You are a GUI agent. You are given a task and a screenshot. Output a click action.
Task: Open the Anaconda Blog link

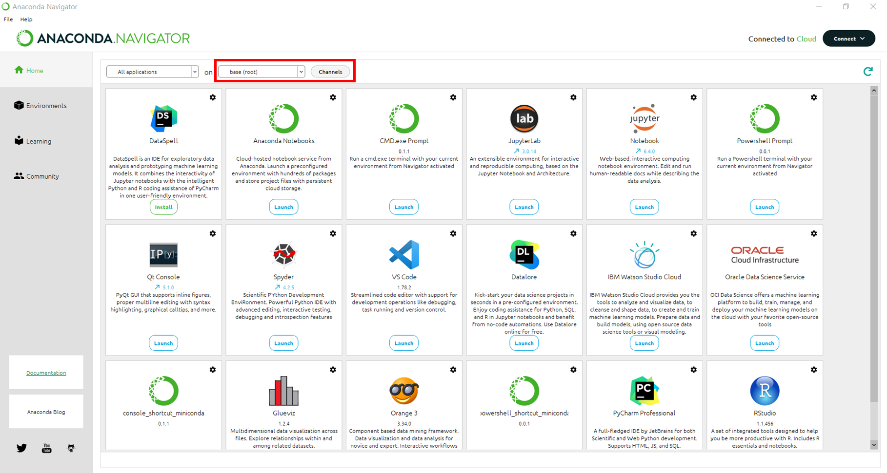[x=46, y=412]
